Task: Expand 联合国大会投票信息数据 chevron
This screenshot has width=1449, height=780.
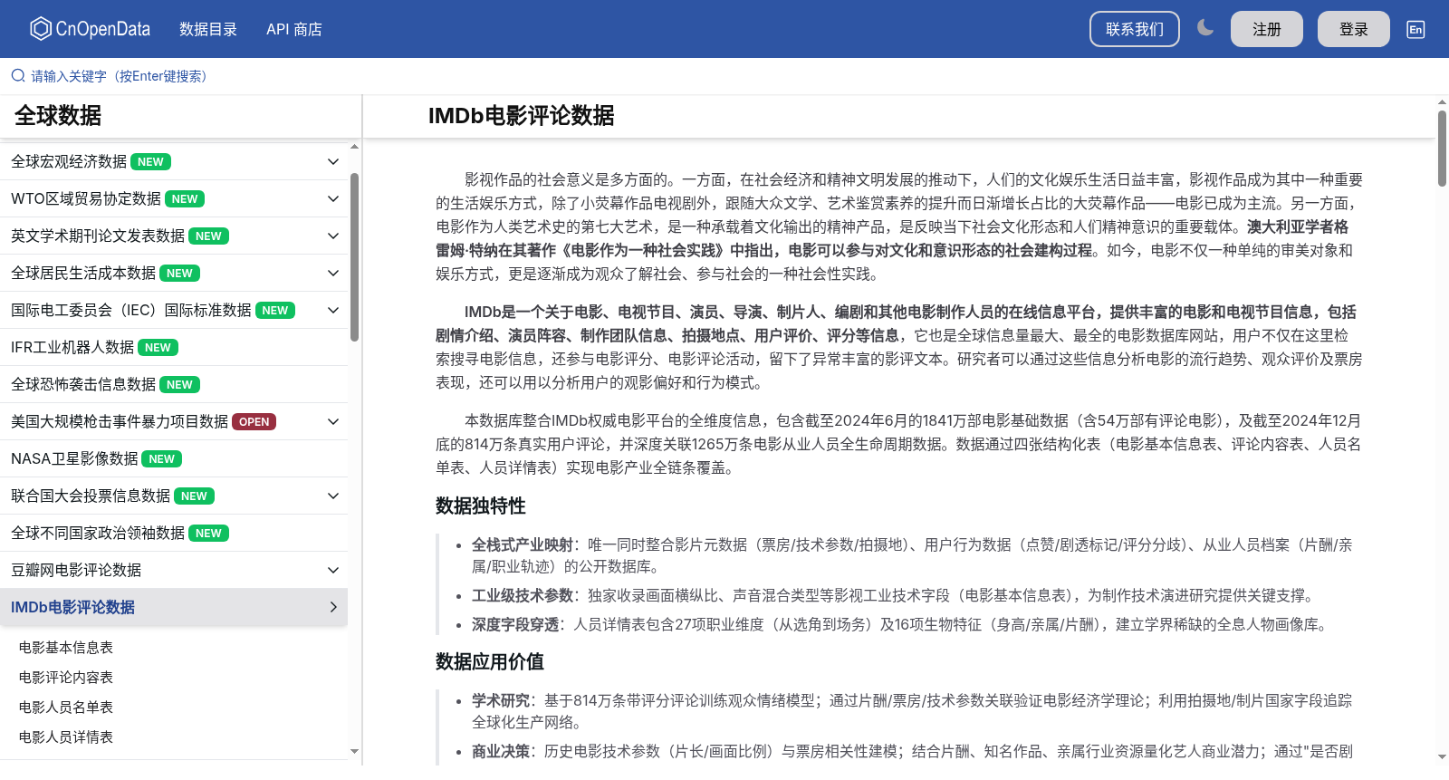Action: click(333, 496)
